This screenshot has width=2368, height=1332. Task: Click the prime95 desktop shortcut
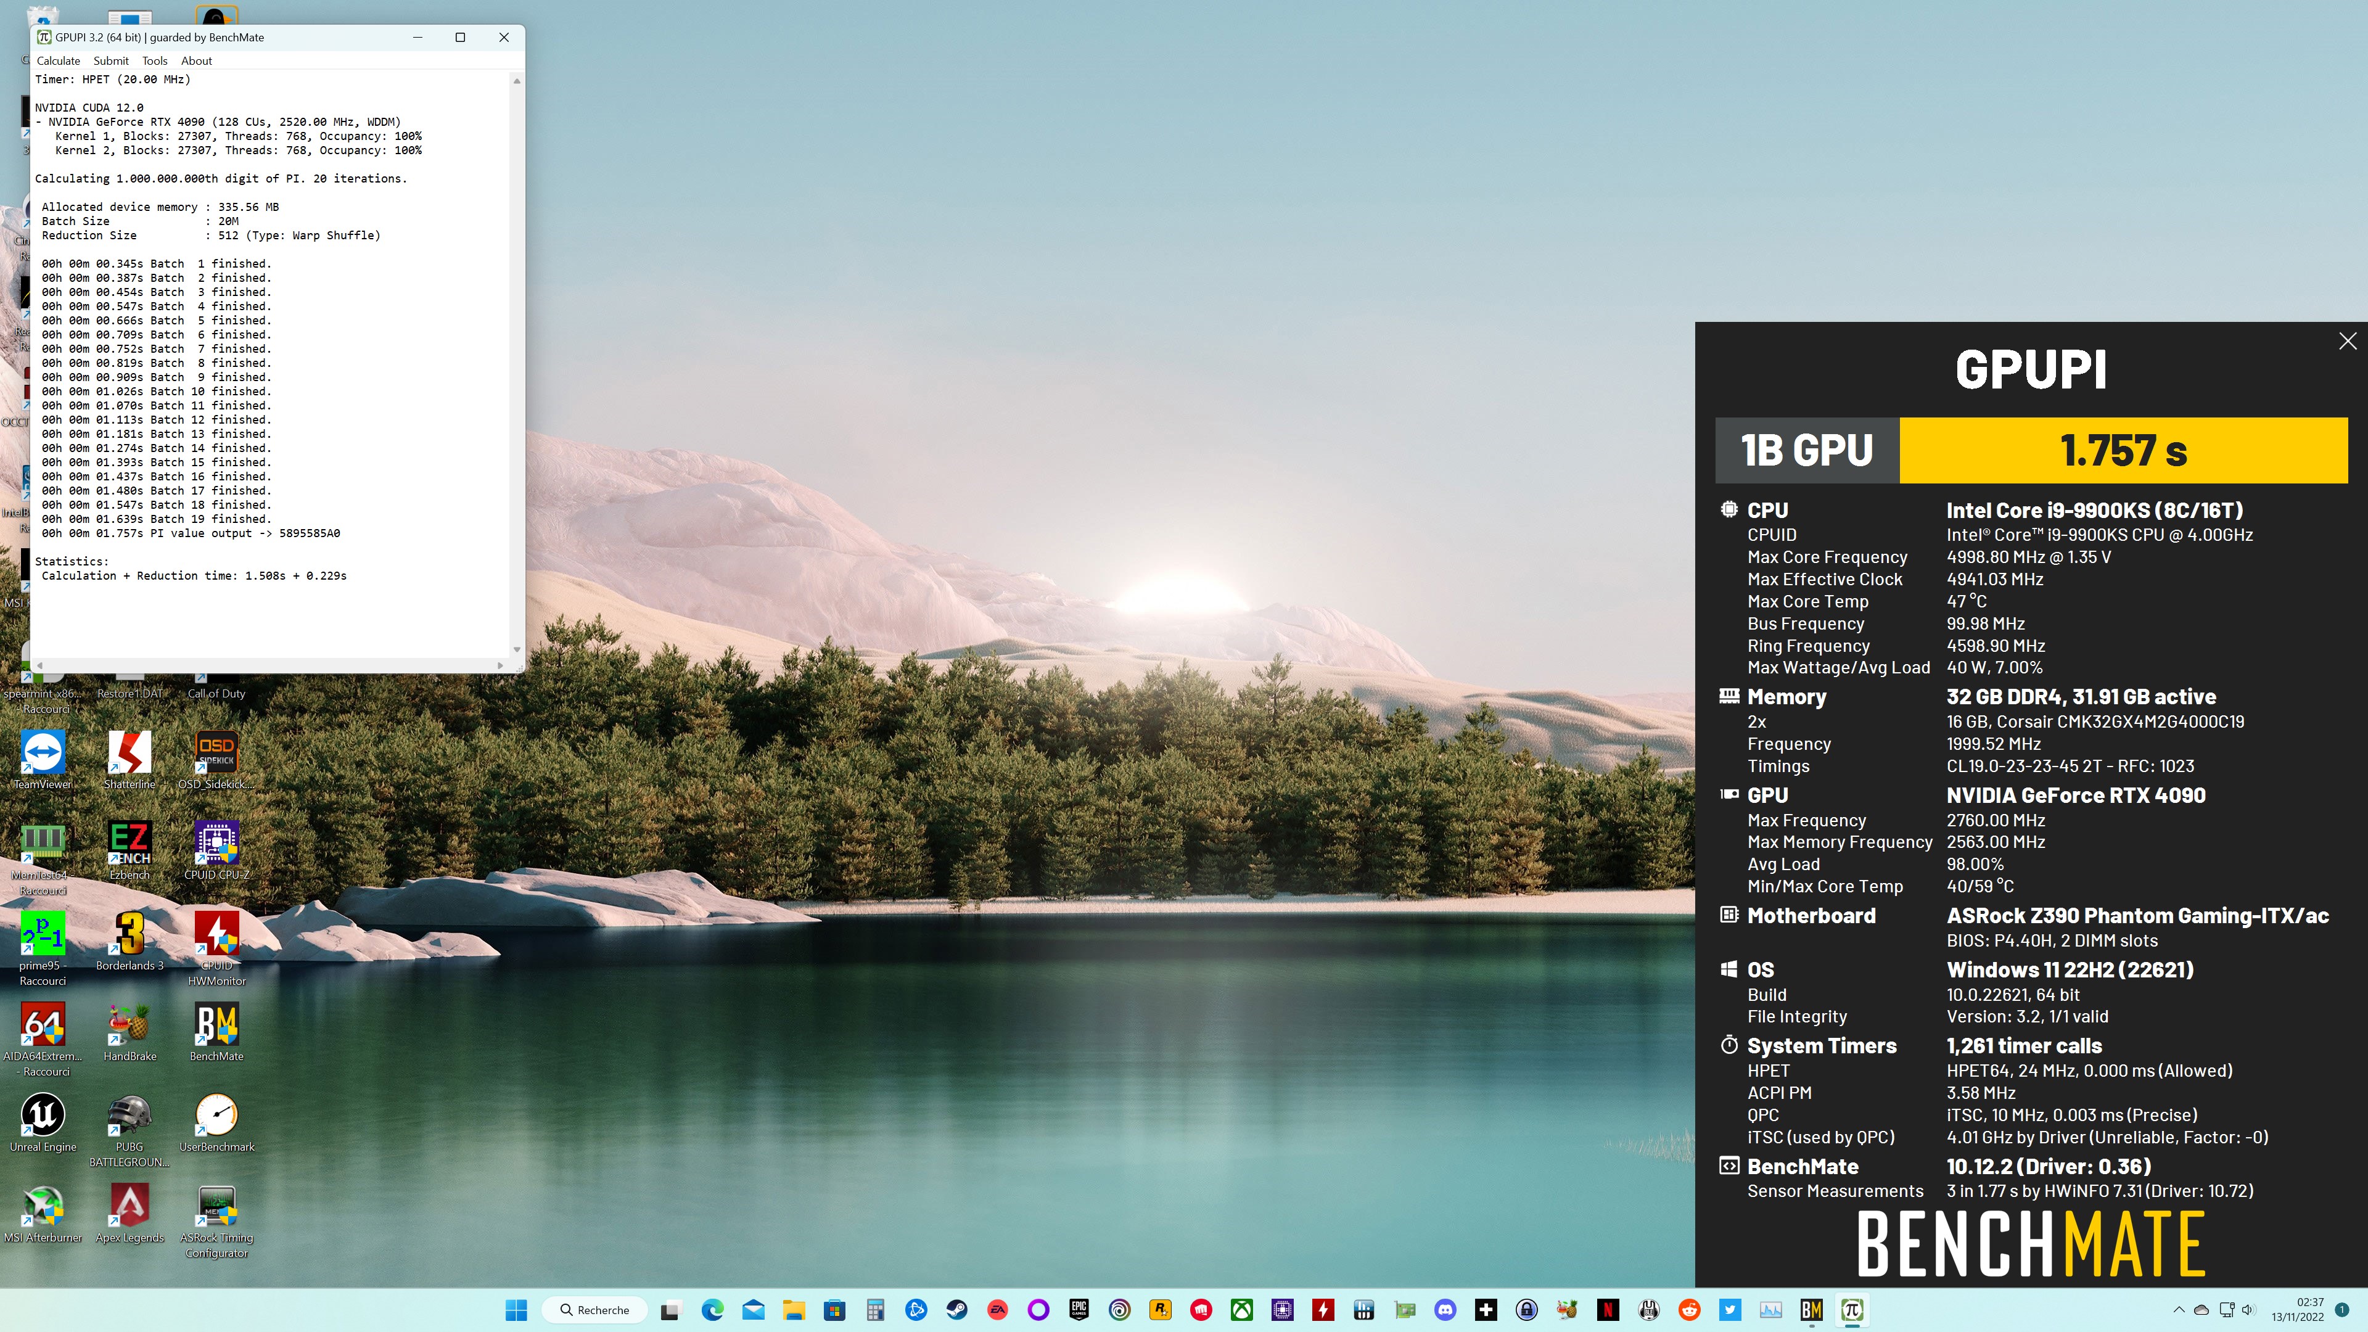43,948
